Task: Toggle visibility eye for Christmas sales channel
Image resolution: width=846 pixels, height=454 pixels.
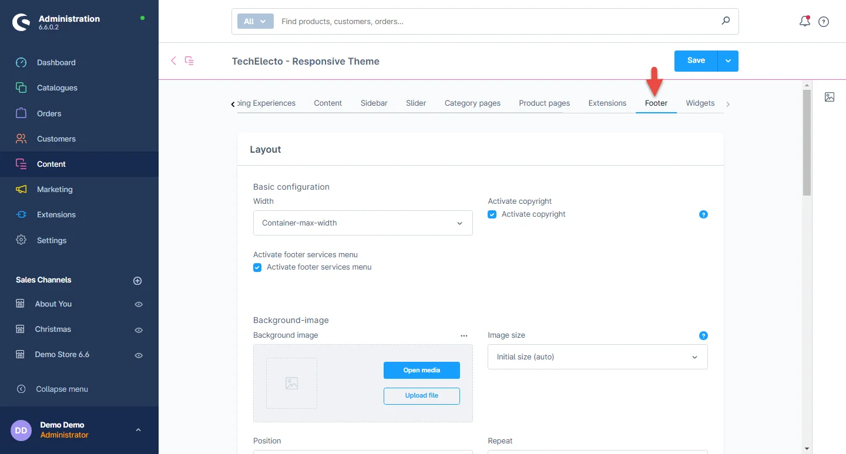Action: [139, 330]
